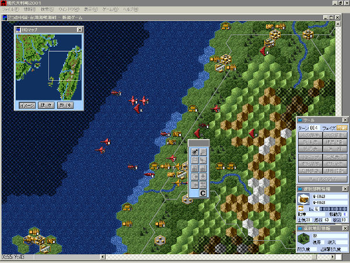
Task: Click the unit strength bar in unit info
Action: [x=333, y=209]
